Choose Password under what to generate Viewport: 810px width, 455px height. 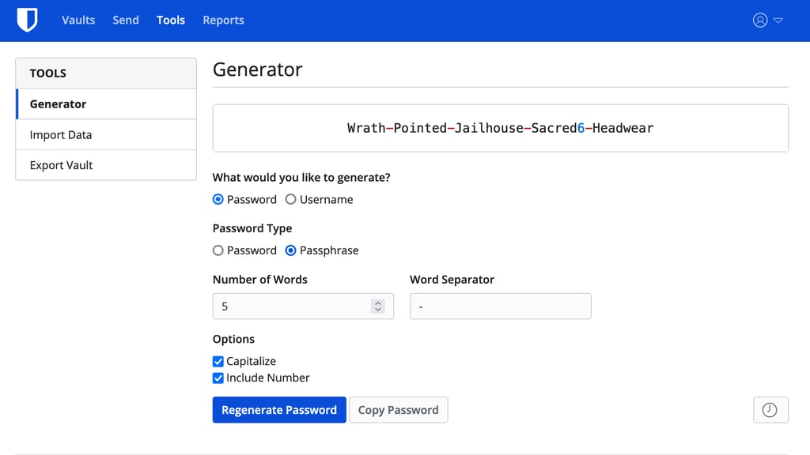tap(219, 200)
